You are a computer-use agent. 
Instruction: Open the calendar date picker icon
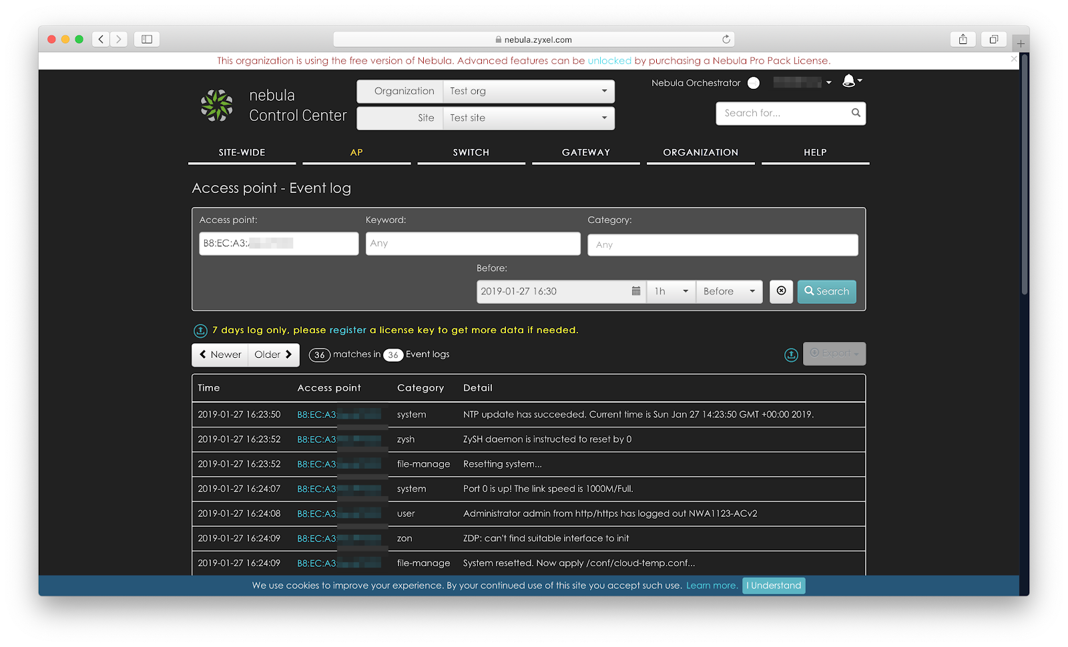point(635,291)
